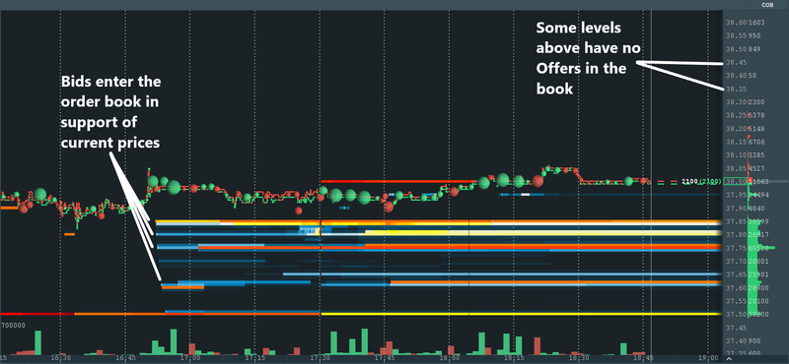Click the COB size value 2300

coord(756,102)
